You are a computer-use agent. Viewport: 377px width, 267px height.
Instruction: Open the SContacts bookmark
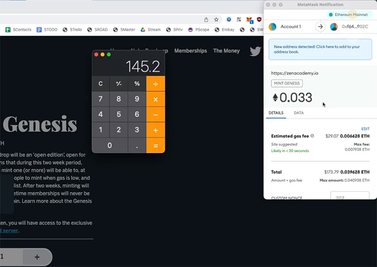[18, 30]
